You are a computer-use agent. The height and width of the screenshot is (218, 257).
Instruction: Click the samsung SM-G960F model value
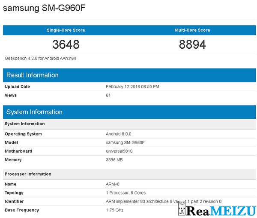pos(125,142)
